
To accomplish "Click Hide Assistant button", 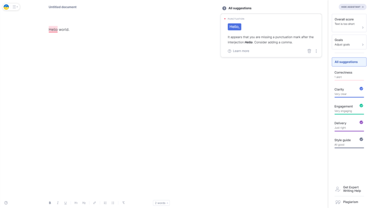I will [x=352, y=7].
